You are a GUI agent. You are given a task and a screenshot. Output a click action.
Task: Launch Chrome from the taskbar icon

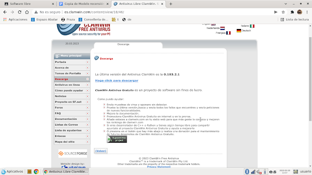coord(36,172)
